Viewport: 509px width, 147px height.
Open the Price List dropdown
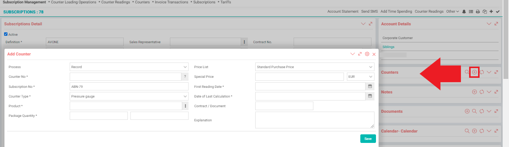[314, 67]
